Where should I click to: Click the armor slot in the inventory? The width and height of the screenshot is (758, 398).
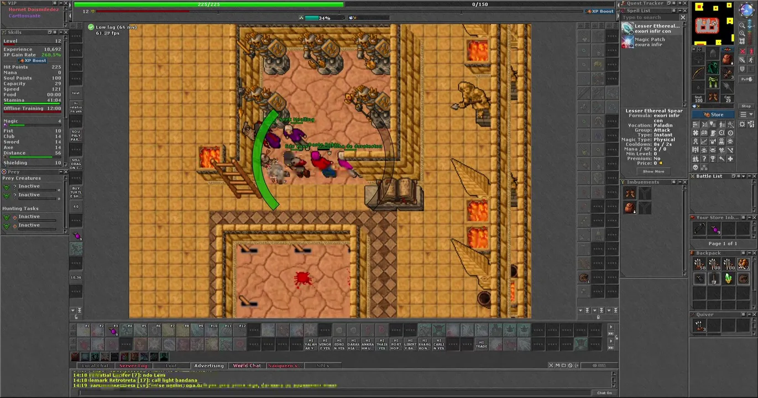[x=713, y=68]
